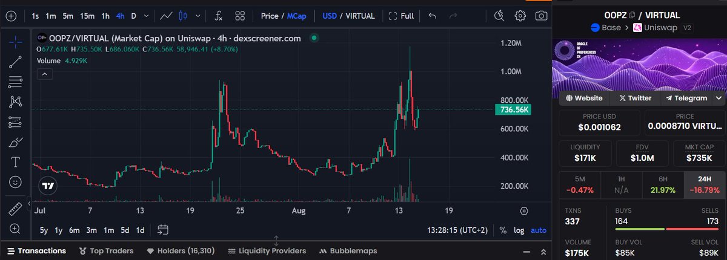Grab the panel resize handle above the tabs

pyautogui.click(x=276, y=240)
